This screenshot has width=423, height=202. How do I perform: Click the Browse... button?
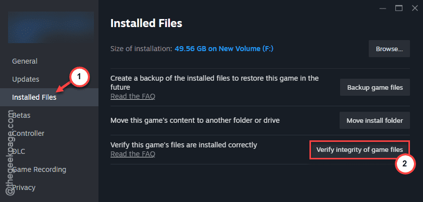(389, 49)
